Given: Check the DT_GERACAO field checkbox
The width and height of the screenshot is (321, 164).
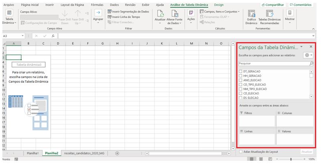Looking at the screenshot, I should coord(241,71).
